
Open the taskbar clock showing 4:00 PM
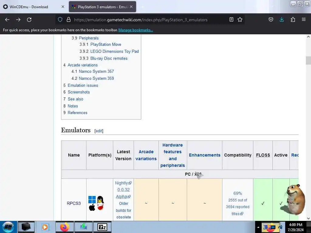[x=296, y=227]
